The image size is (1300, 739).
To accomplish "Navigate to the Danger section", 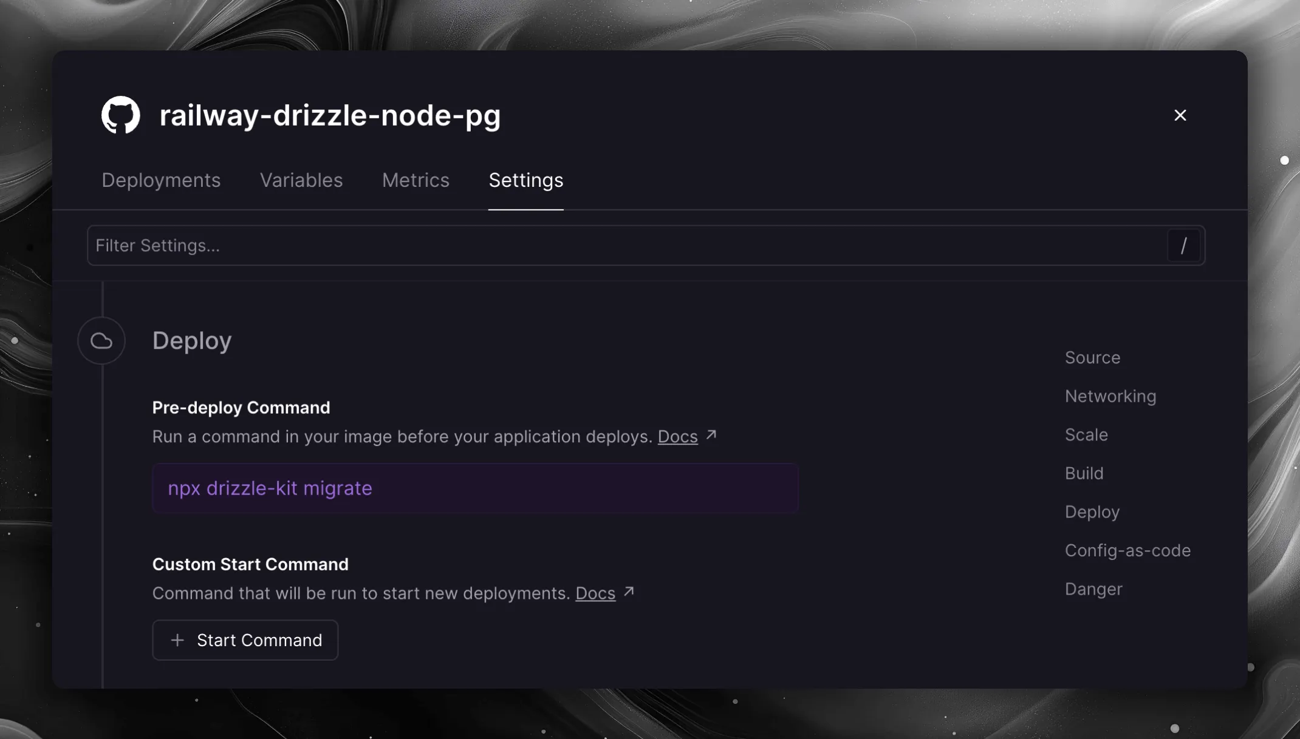I will point(1093,589).
